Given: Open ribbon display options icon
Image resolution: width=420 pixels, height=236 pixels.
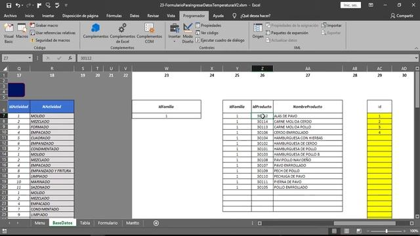Looking at the screenshot, I should point(371,5).
